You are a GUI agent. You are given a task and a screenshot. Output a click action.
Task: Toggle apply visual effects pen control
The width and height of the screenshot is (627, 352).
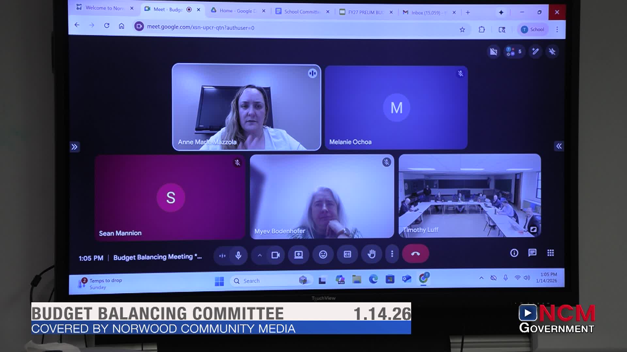tap(535, 51)
